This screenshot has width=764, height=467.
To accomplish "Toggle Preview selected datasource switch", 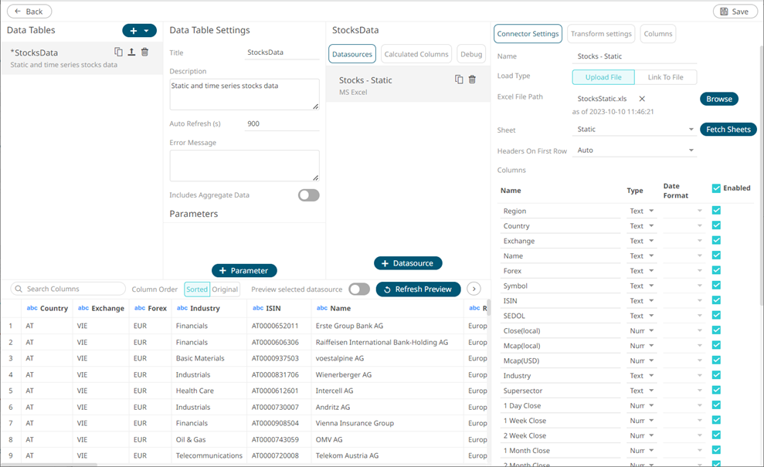I will click(x=358, y=289).
